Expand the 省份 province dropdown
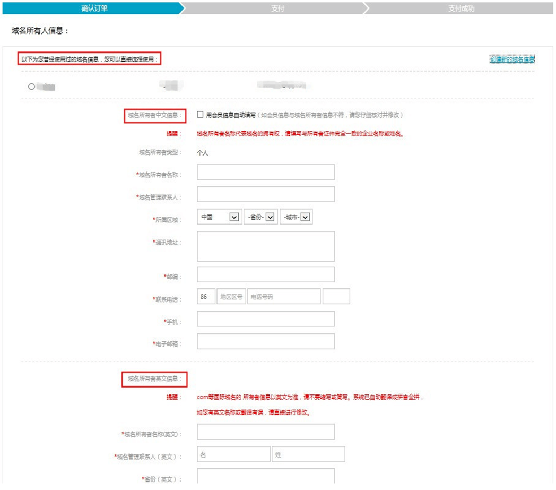Image resolution: width=556 pixels, height=490 pixels. click(260, 217)
